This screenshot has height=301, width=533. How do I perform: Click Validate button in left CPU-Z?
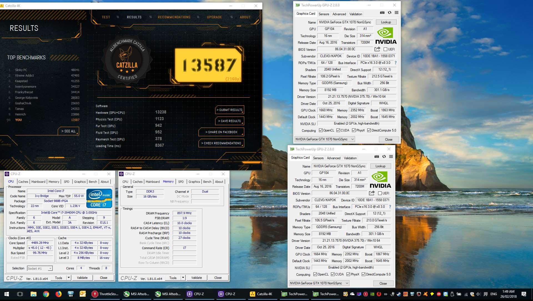pyautogui.click(x=82, y=278)
